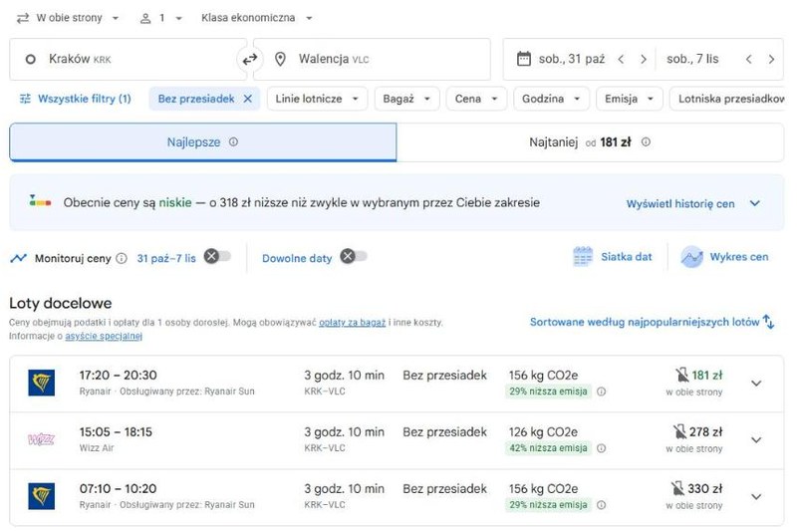Go to next departure date
The height and width of the screenshot is (531, 797).
click(644, 59)
